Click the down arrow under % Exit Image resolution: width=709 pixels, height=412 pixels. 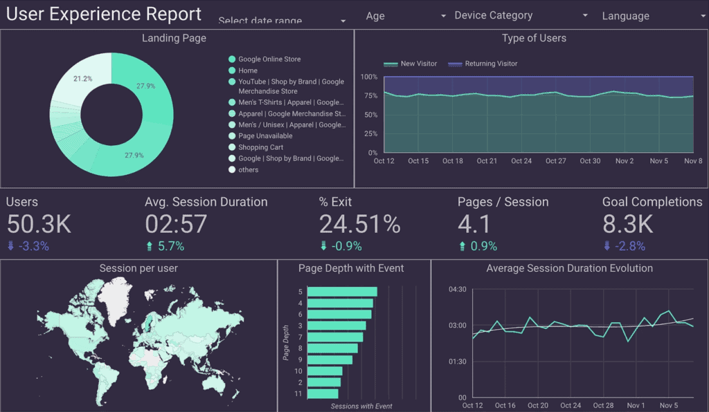pyautogui.click(x=323, y=246)
